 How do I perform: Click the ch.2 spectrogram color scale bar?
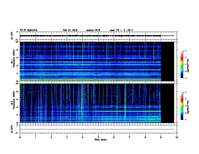[182, 106]
